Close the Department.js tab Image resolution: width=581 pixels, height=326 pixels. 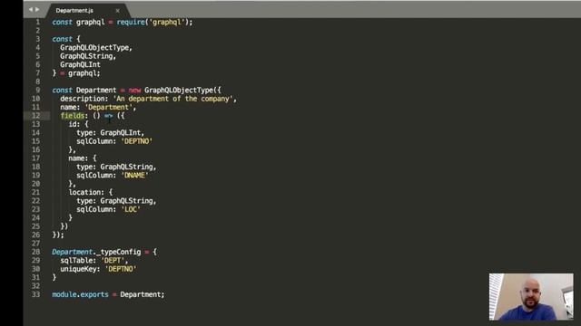(117, 11)
